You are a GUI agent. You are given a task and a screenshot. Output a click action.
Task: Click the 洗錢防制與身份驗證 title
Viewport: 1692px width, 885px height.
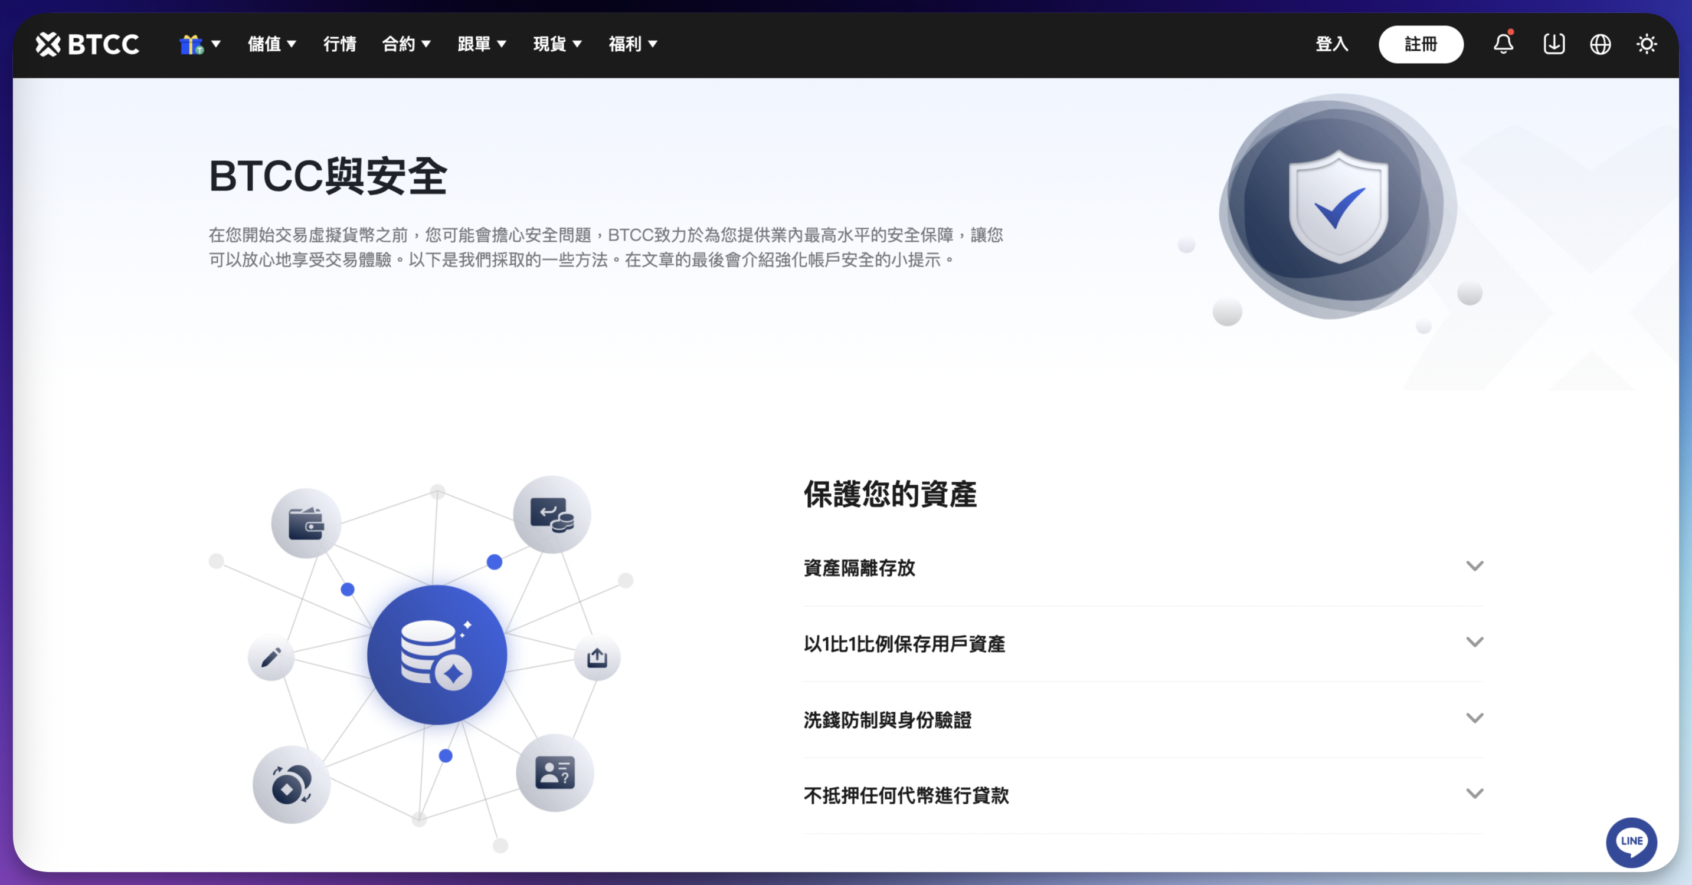pos(888,720)
